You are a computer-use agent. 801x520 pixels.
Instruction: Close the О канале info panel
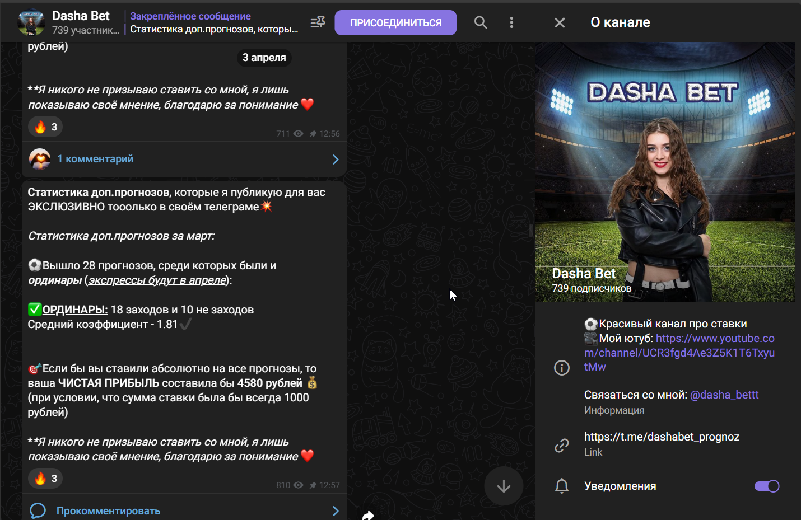pyautogui.click(x=560, y=22)
